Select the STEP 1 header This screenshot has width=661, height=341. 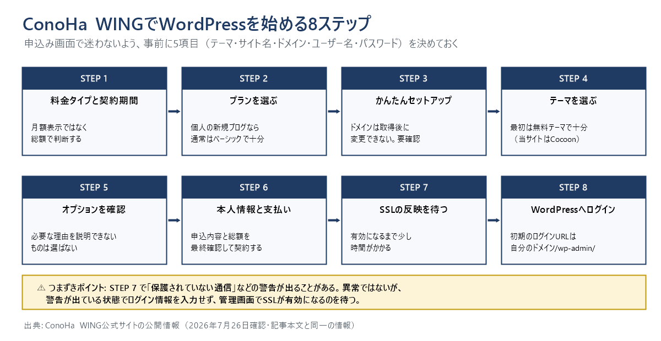click(94, 78)
